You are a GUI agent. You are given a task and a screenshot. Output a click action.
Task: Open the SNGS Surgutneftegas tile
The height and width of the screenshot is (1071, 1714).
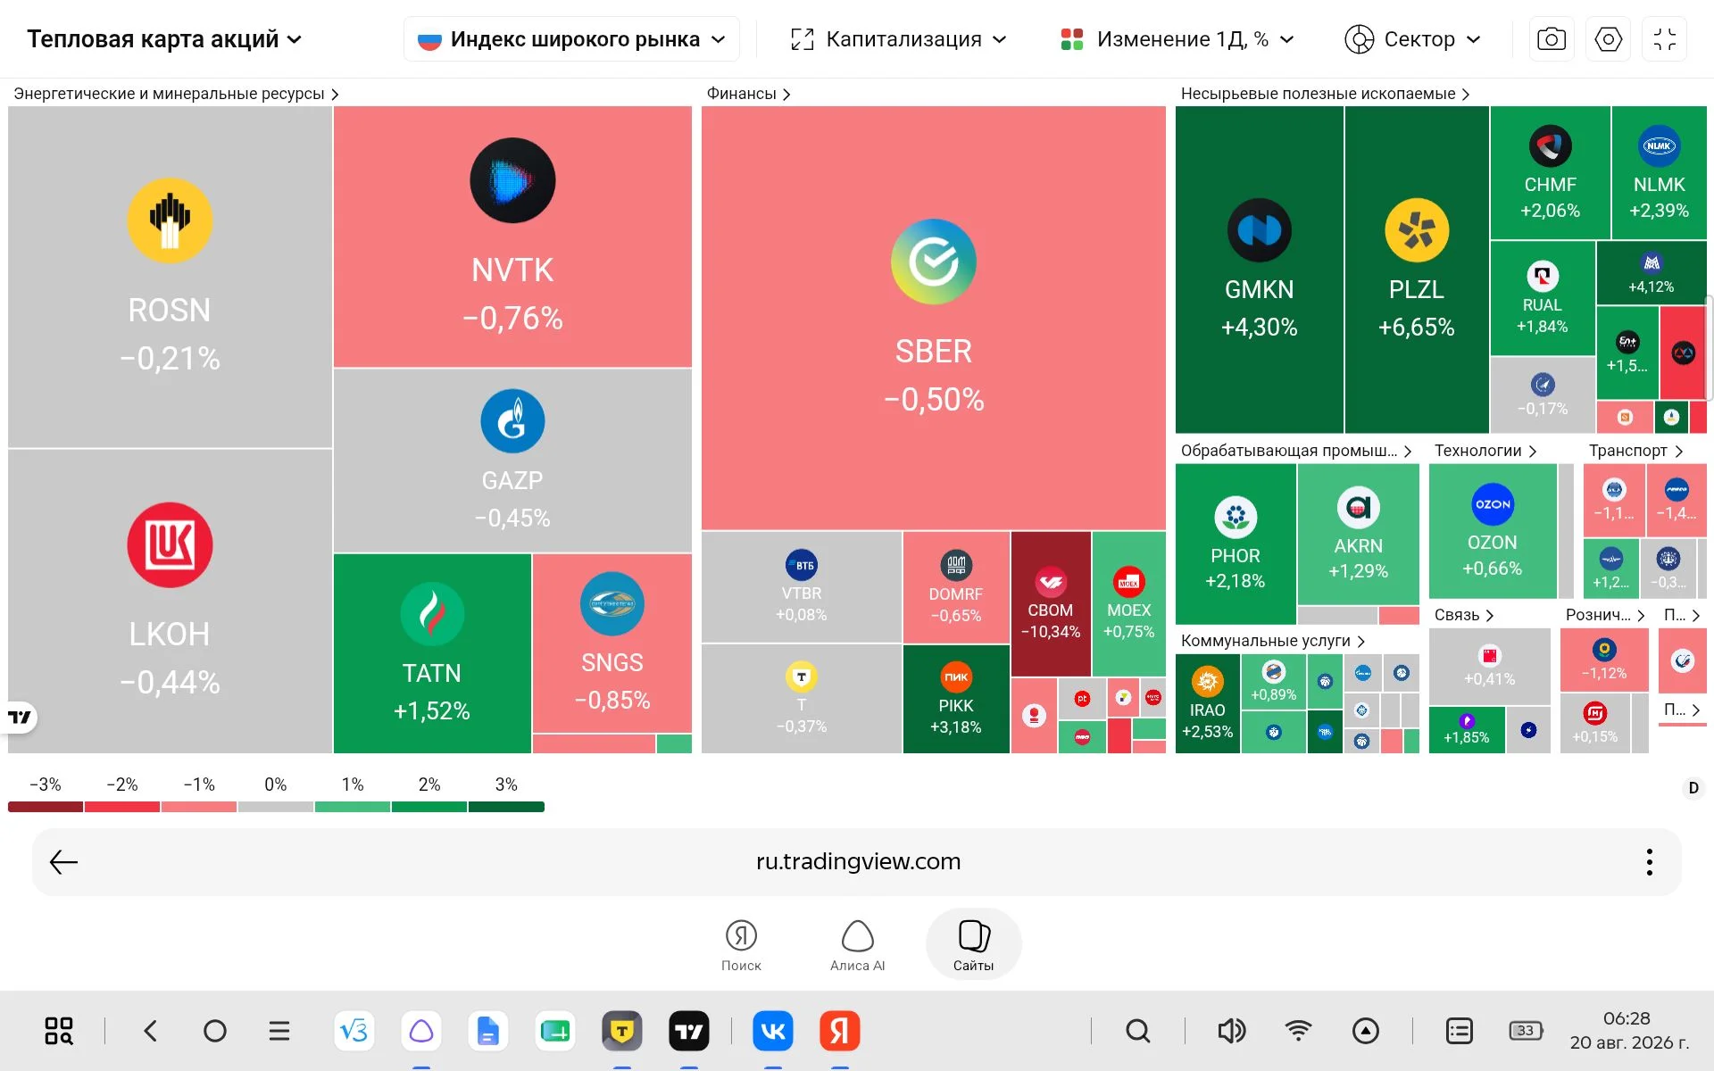click(612, 643)
